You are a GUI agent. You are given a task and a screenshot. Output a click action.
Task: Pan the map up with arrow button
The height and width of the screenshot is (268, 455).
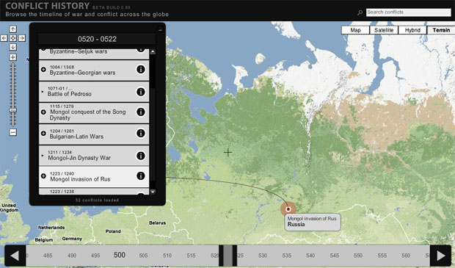pos(12,29)
